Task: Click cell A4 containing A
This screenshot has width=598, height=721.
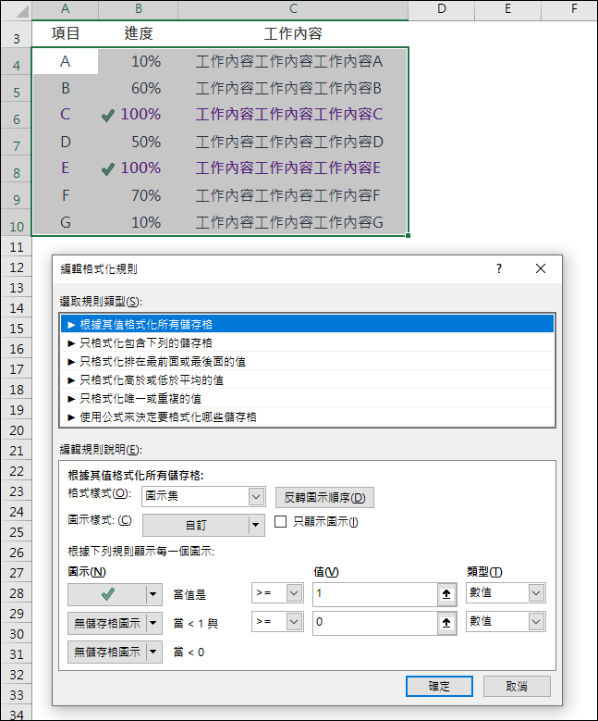Action: 66,61
